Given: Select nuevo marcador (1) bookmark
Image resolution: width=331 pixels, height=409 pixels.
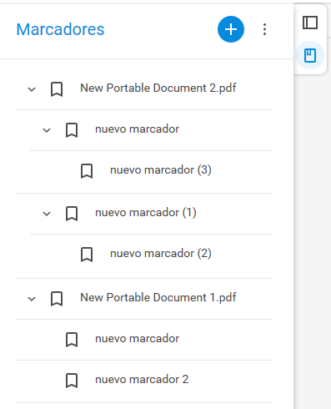Looking at the screenshot, I should click(146, 212).
